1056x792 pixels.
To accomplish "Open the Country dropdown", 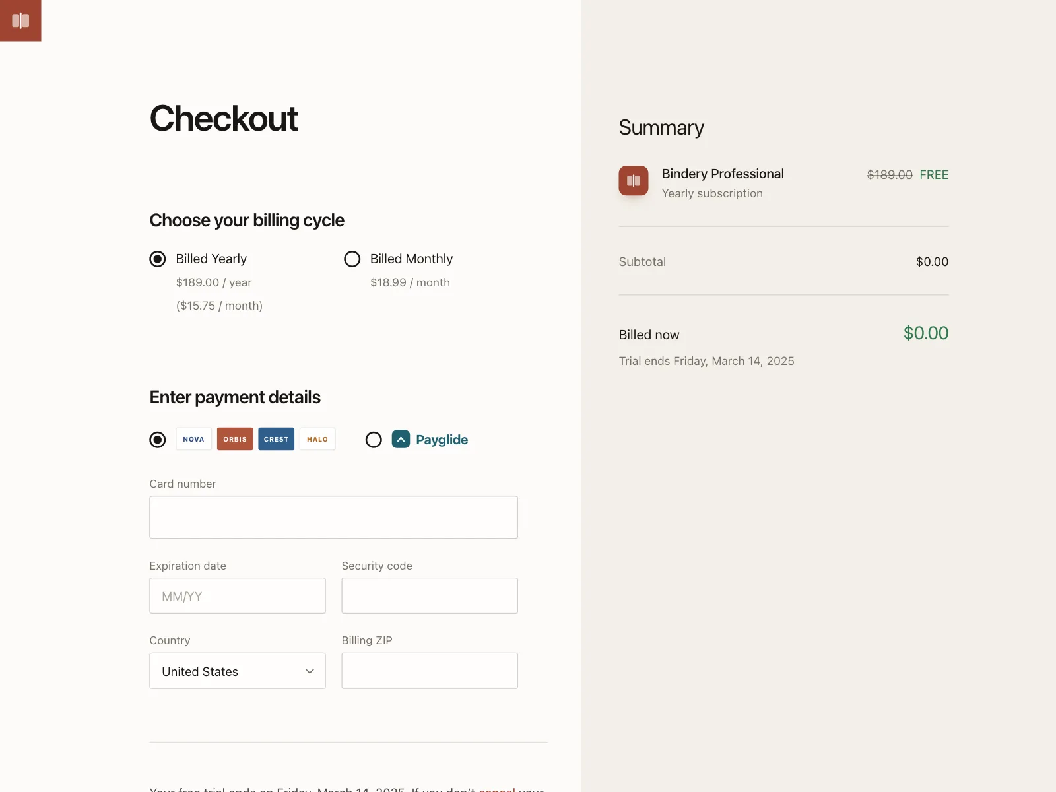I will point(238,671).
